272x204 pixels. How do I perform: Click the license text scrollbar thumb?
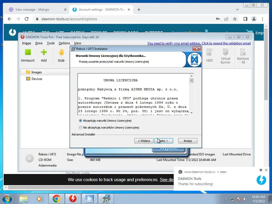coord(191,81)
